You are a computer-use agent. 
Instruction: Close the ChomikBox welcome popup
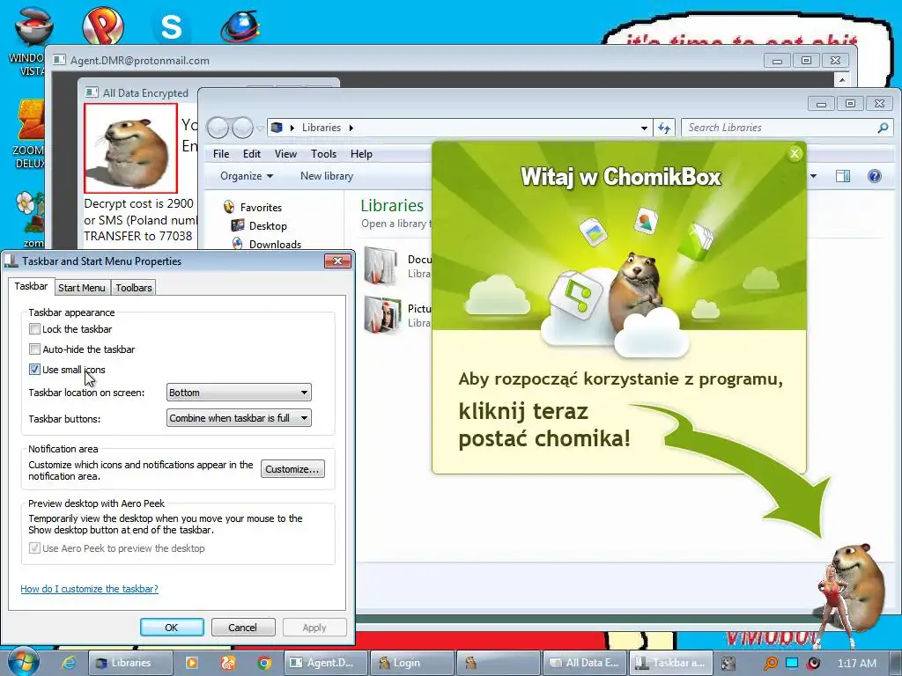(x=795, y=153)
